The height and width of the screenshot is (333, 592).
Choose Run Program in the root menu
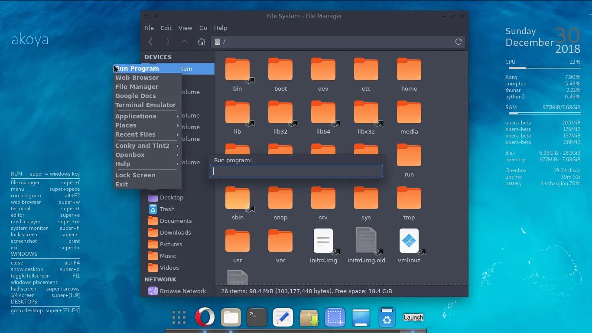pos(147,69)
